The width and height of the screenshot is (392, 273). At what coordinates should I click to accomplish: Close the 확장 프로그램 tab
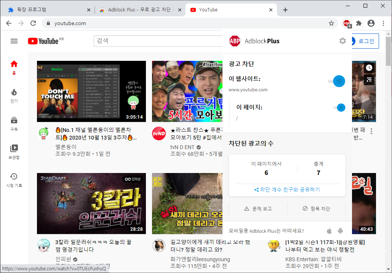[89, 10]
